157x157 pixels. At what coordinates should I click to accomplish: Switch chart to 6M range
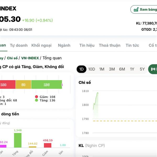(x=122, y=69)
